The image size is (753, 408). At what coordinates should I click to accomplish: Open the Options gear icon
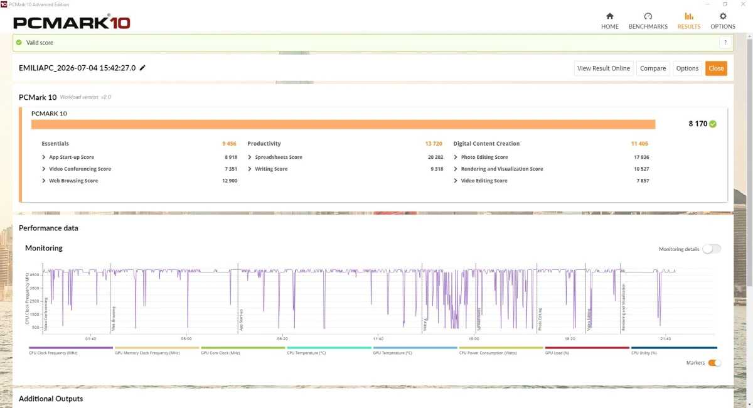click(723, 16)
